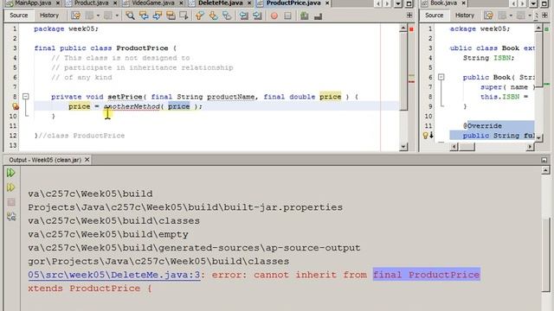
Task: Toggle bookmark using the toolbar icon
Action: click(x=227, y=16)
